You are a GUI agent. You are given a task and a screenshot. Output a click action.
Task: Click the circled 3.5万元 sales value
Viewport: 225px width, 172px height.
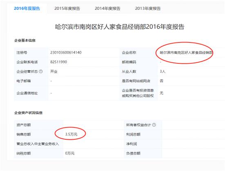click(x=71, y=134)
